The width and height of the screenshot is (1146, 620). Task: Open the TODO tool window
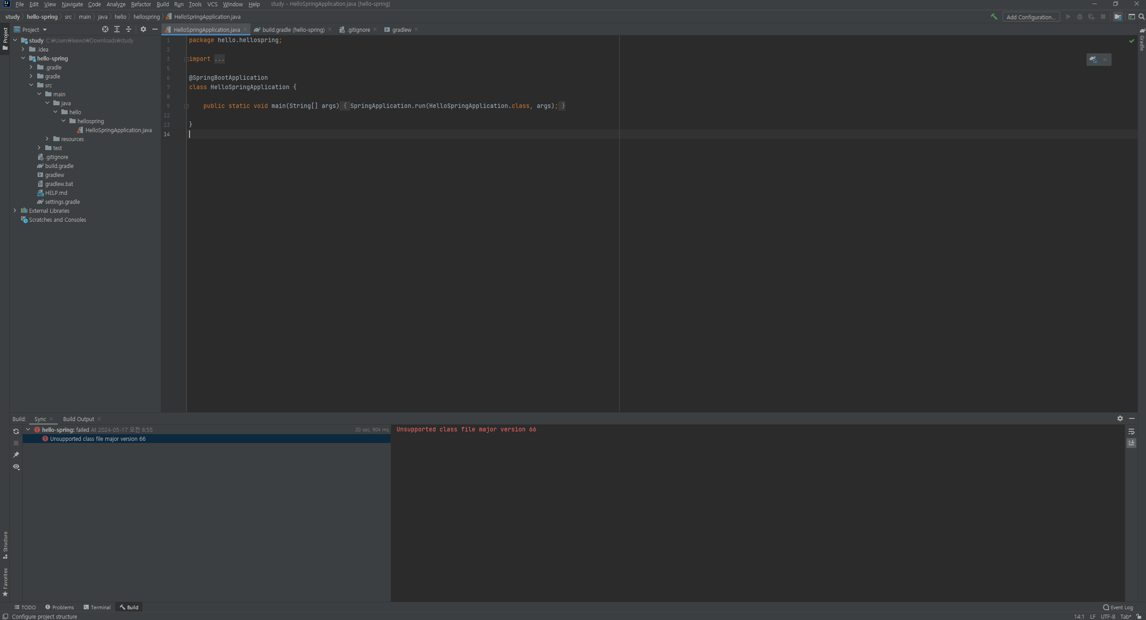(25, 607)
